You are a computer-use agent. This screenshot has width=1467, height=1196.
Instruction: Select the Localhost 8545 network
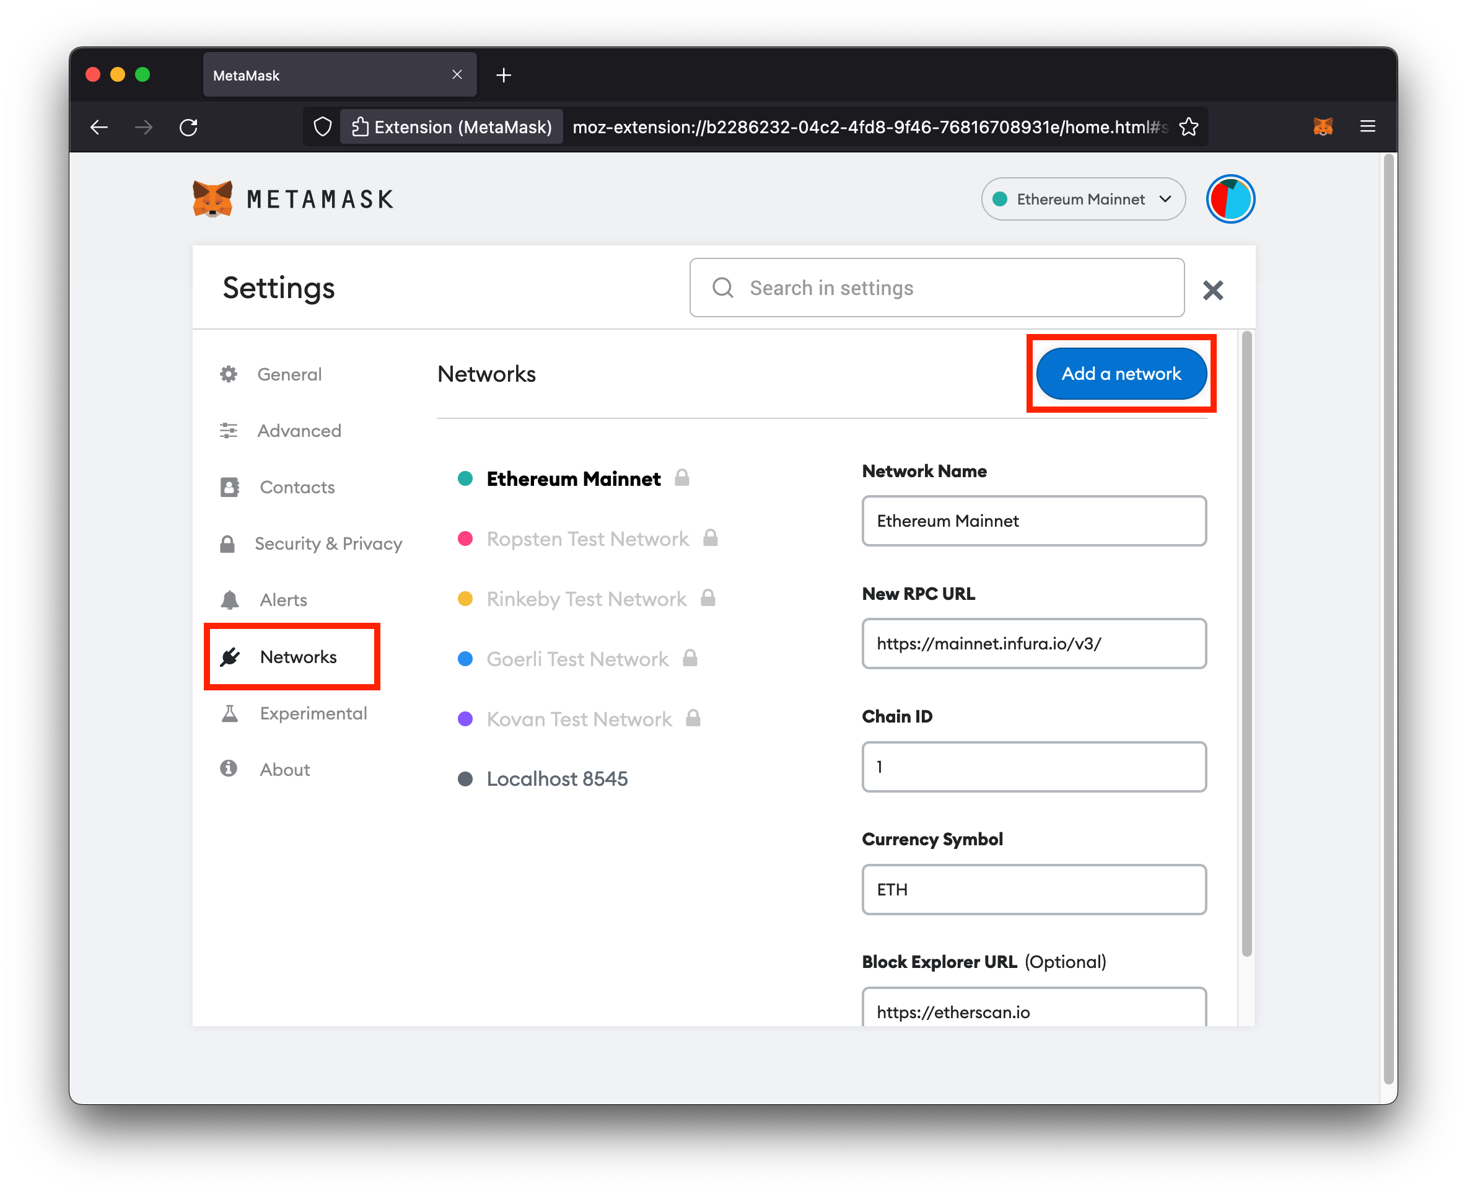click(x=557, y=778)
